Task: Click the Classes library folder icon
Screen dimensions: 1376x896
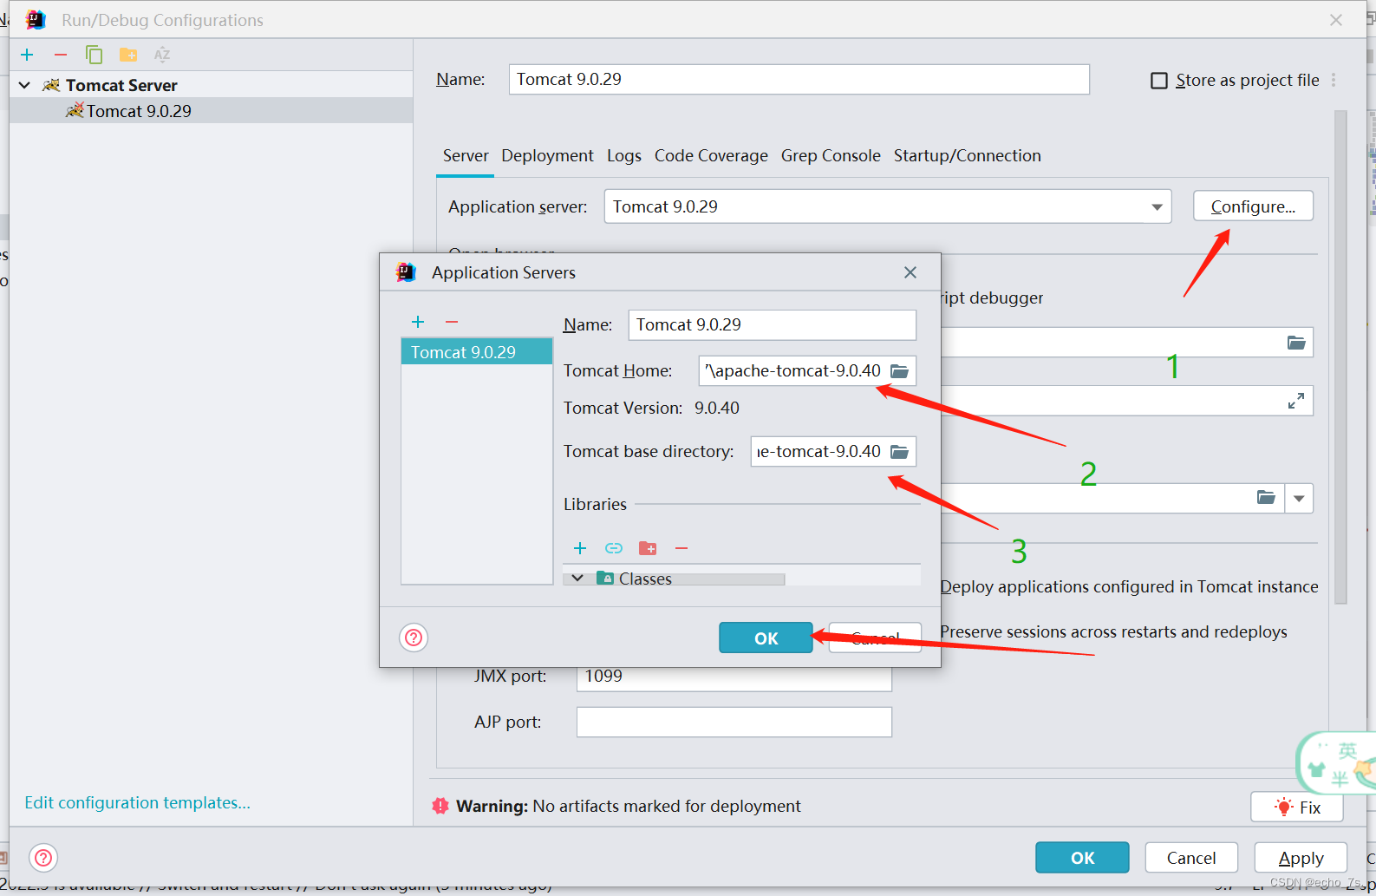Action: (605, 579)
